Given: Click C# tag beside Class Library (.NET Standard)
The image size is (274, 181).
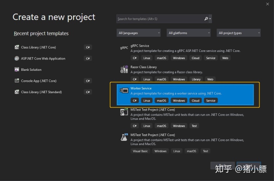Looking at the screenshot, I should tap(88, 92).
